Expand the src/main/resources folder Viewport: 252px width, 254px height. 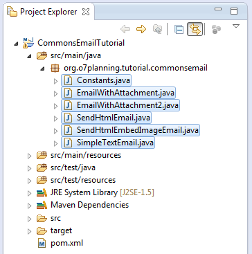[29, 156]
